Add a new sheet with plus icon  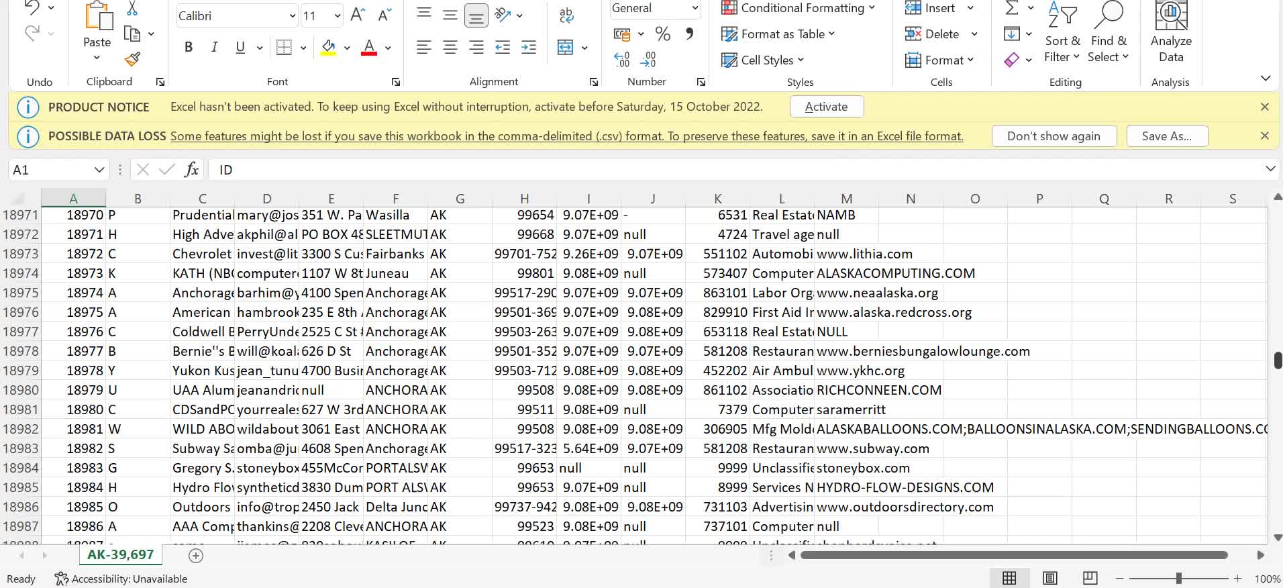click(x=196, y=555)
